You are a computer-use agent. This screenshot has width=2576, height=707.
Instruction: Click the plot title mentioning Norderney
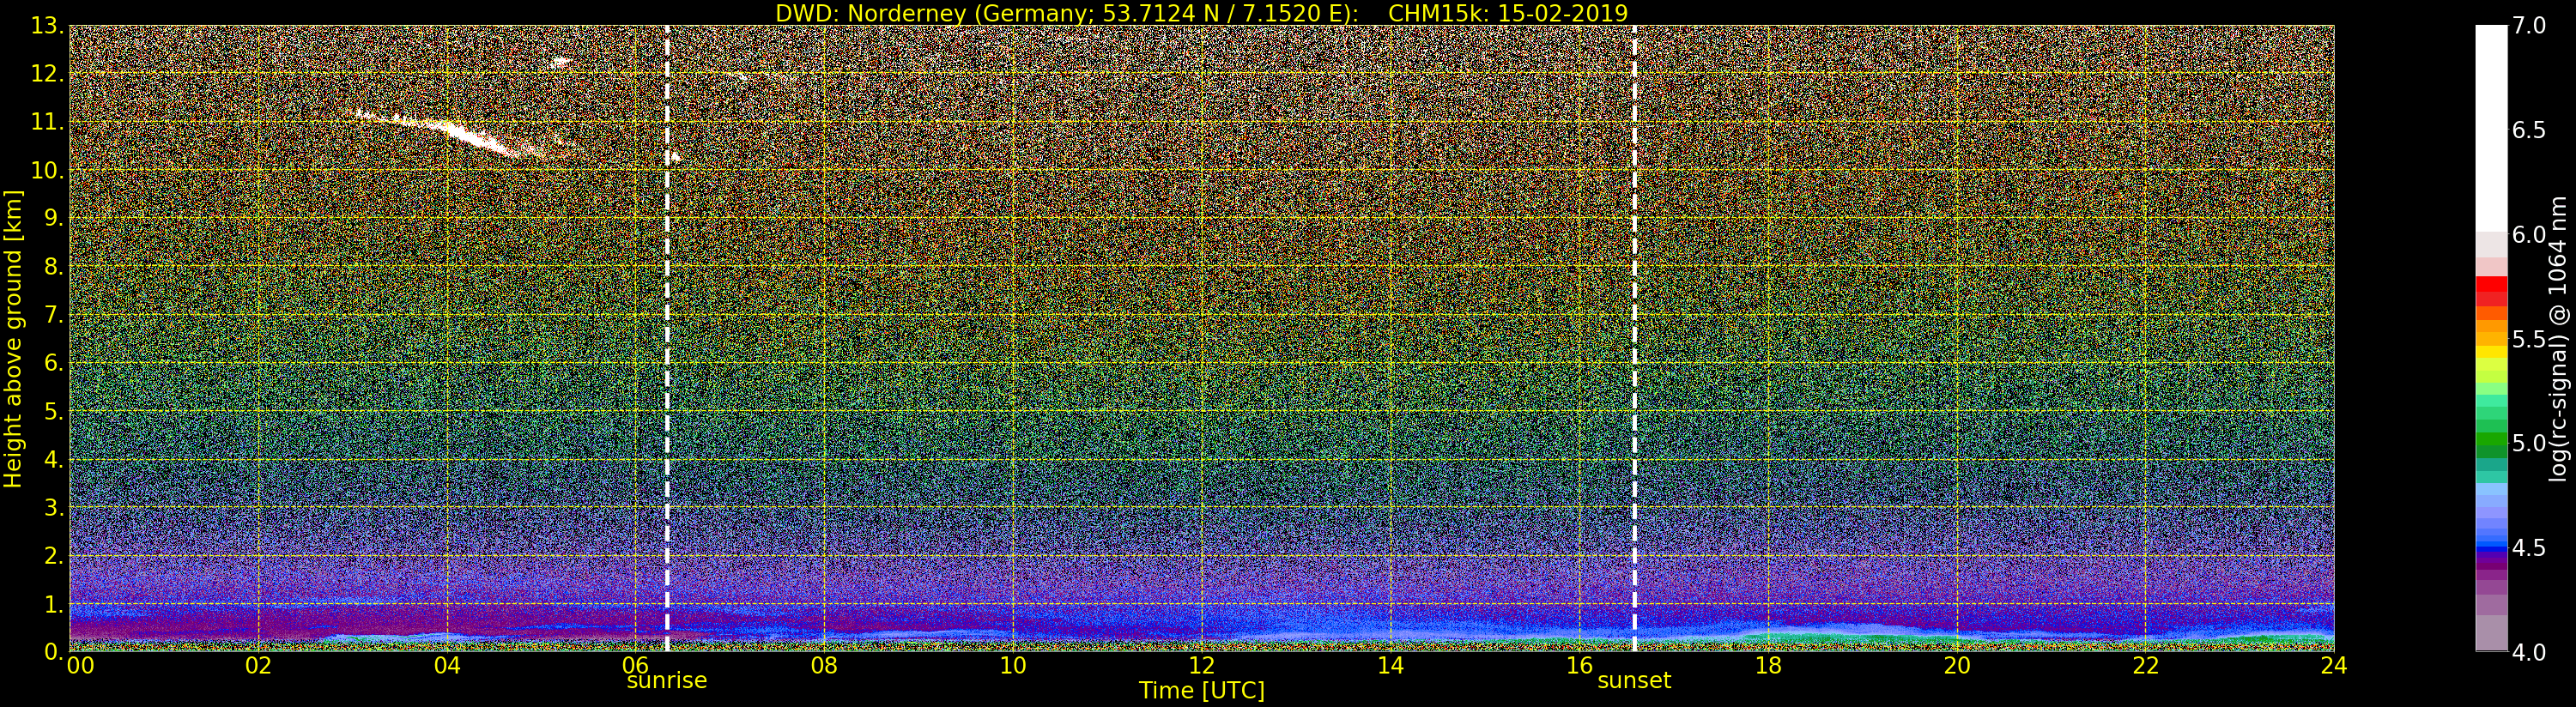pos(1202,13)
